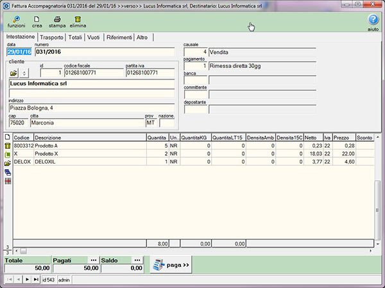Click the green sheet icon in row sidebar
Screen dimensions: 385x288
tap(8, 155)
